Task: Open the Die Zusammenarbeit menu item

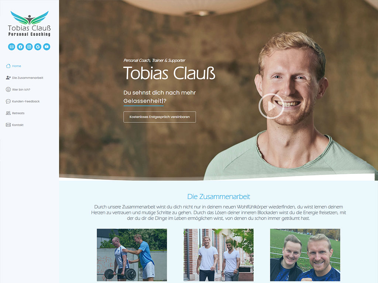Action: (x=25, y=78)
